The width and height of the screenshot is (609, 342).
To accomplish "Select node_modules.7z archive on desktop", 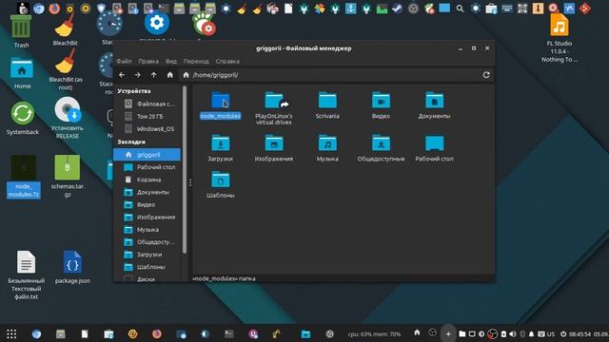I will click(x=23, y=177).
